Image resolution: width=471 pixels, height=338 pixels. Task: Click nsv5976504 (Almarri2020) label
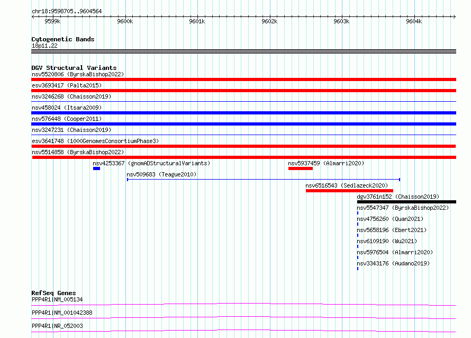pos(395,252)
